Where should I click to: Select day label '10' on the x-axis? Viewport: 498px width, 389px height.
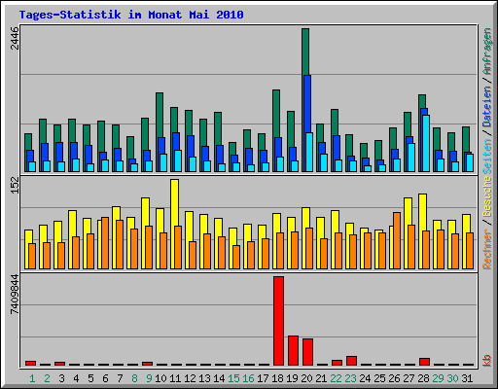click(x=160, y=378)
